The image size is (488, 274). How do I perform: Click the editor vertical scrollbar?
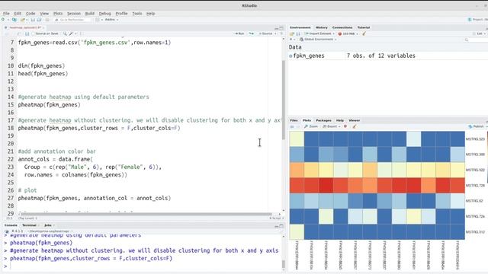[284, 100]
